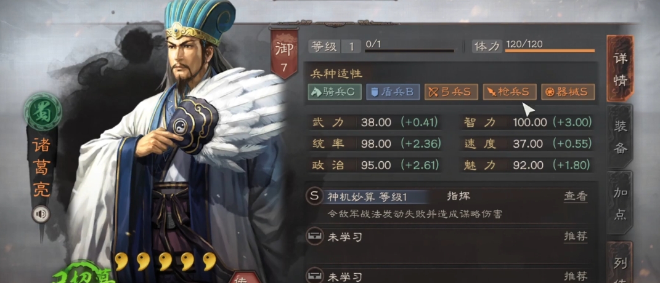
Task: Select the 弓兵S archer aptitude badge
Action: coord(451,92)
